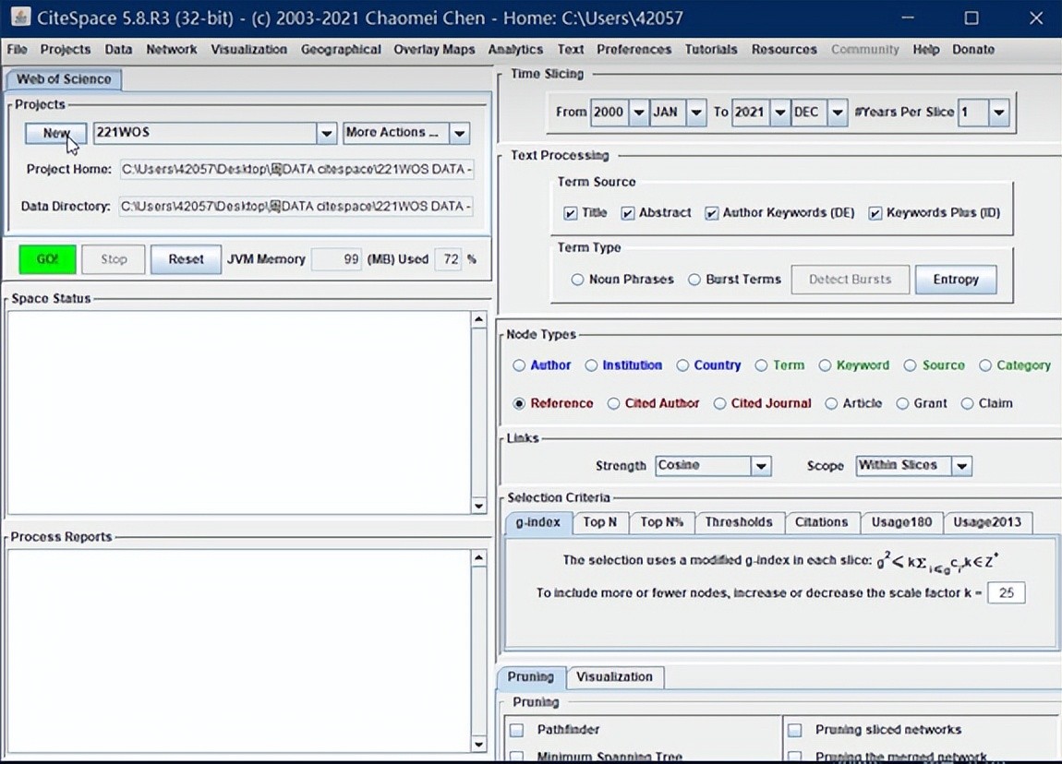
Task: Select Noun Phrases term type
Action: pyautogui.click(x=578, y=280)
